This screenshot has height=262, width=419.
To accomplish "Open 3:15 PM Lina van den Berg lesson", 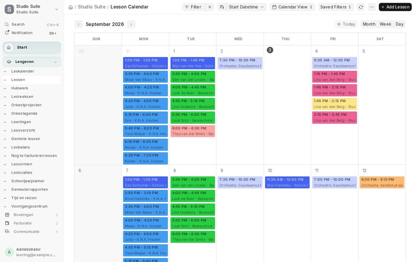I will tap(335, 117).
